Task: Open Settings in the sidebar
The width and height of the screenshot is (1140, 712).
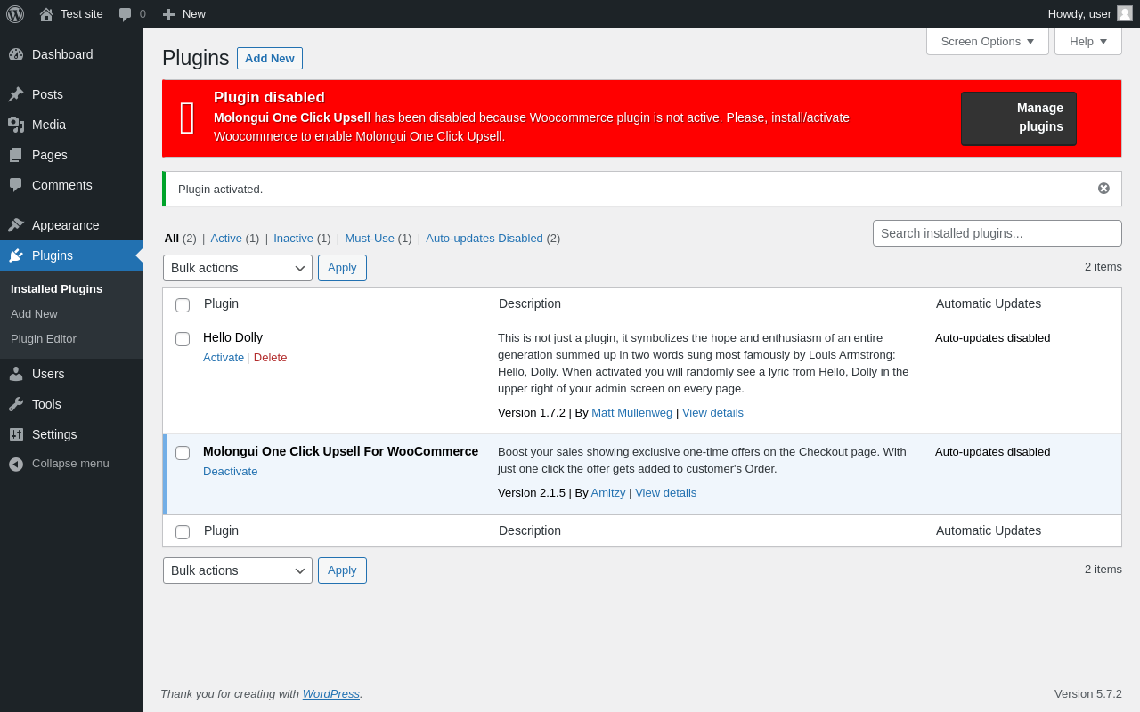Action: 71,434
